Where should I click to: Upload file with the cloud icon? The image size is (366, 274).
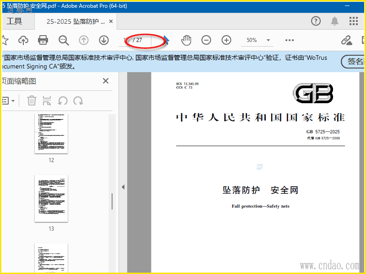(23, 40)
